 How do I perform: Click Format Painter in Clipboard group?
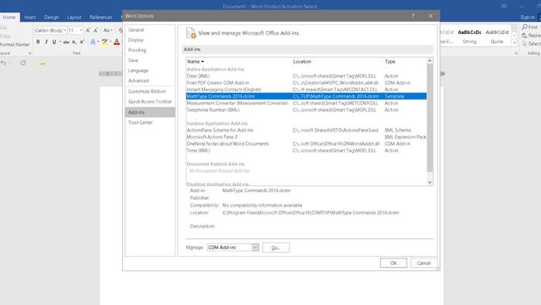pos(15,45)
